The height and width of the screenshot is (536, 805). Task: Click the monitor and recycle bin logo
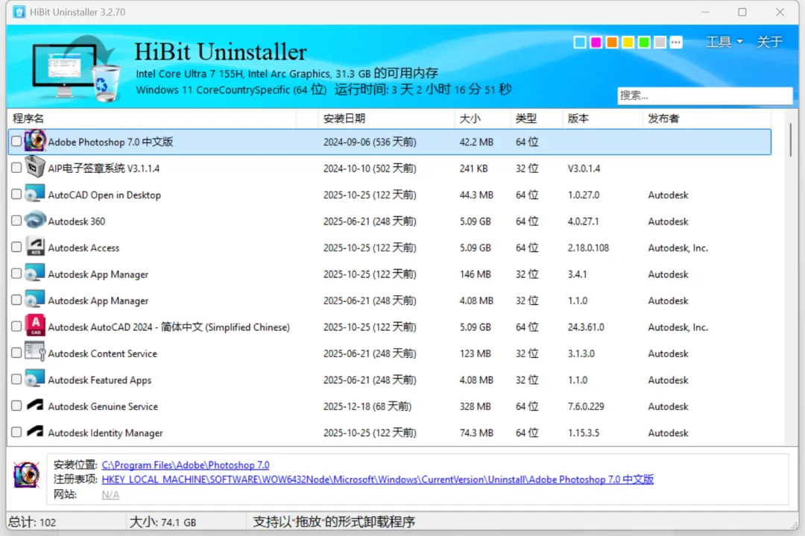pyautogui.click(x=76, y=69)
